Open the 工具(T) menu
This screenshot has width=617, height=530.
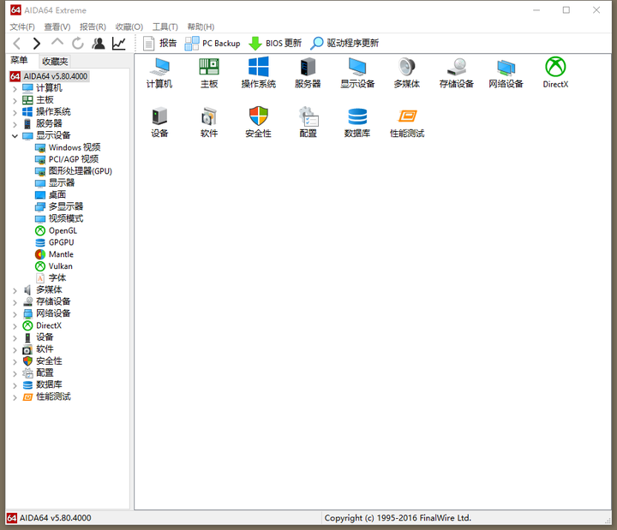[x=165, y=27]
